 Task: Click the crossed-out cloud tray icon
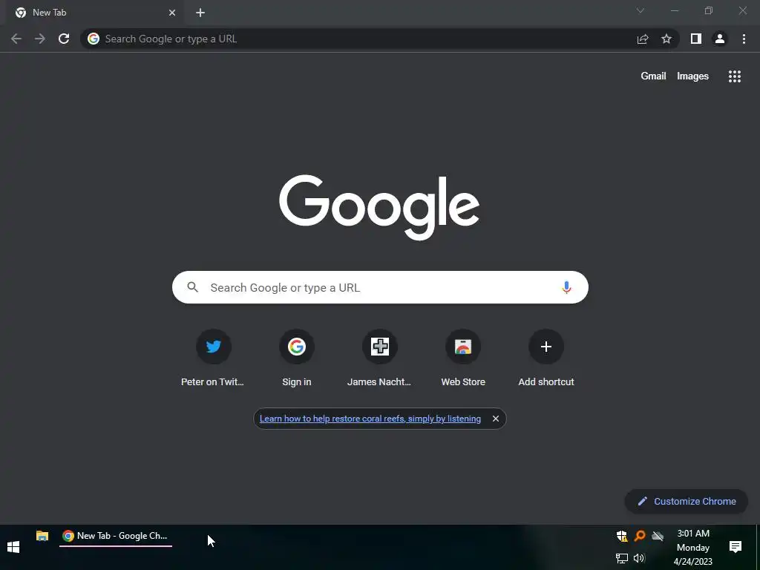658,536
